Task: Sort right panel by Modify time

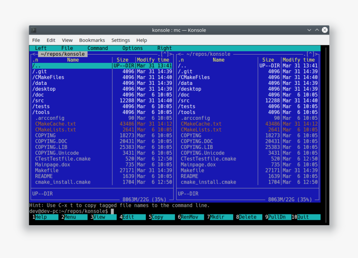Action: (298, 60)
